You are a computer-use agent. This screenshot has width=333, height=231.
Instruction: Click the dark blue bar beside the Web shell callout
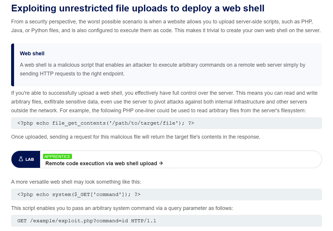[x=13, y=65]
